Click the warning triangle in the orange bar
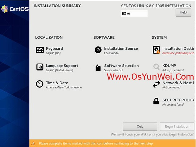Image resolution: width=196 pixels, height=147 pixels. [x=33, y=143]
